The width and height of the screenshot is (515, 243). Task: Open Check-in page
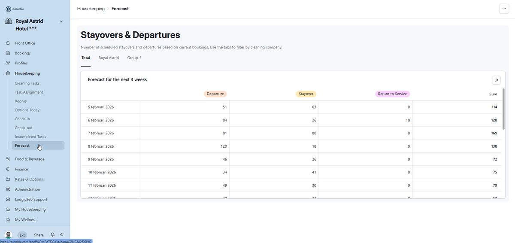(x=22, y=119)
